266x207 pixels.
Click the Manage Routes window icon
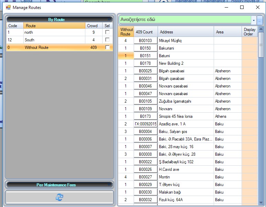click(x=8, y=7)
